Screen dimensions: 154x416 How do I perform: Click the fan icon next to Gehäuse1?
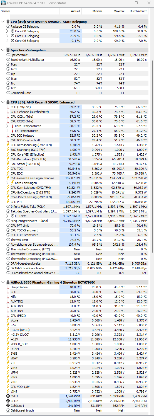[8, 406]
